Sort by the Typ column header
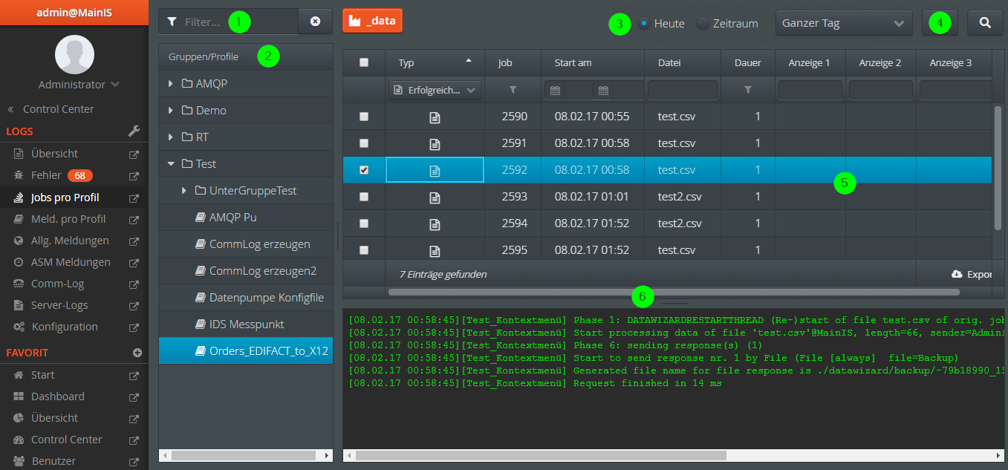This screenshot has width=1008, height=470. coord(435,62)
